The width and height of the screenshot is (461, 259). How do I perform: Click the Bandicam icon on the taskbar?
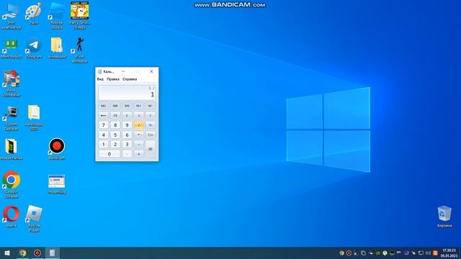point(37,253)
